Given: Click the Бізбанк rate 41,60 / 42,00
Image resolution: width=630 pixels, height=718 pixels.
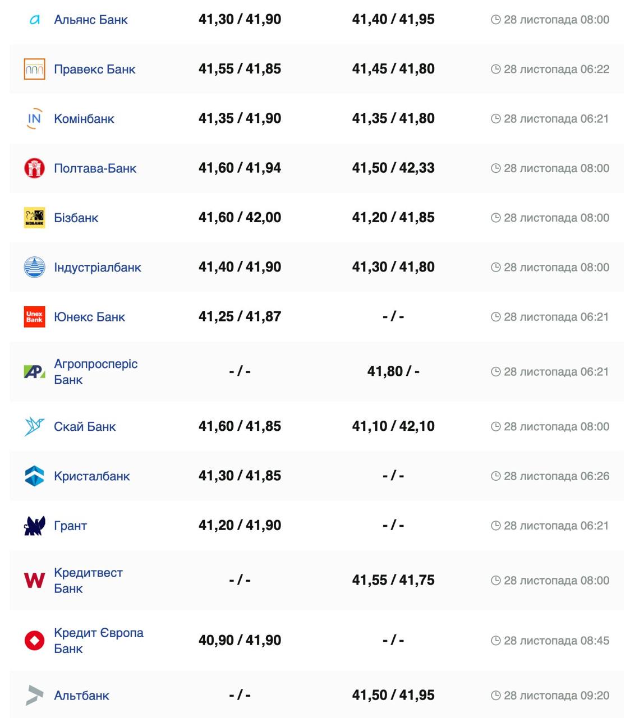Looking at the screenshot, I should tap(240, 218).
